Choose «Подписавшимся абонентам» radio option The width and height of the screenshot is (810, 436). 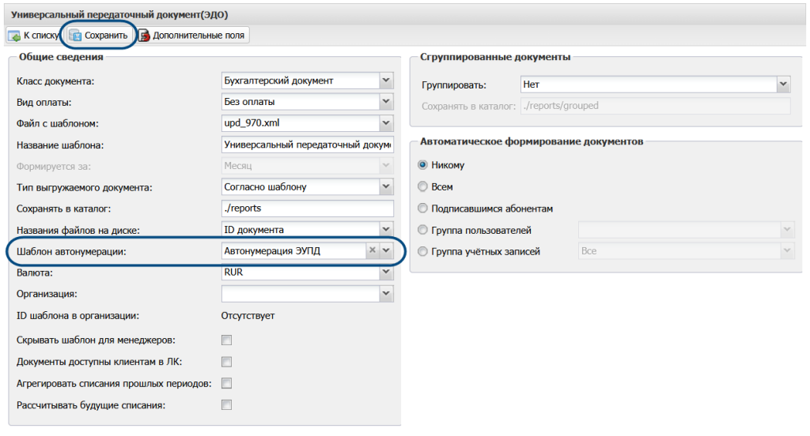coord(422,209)
